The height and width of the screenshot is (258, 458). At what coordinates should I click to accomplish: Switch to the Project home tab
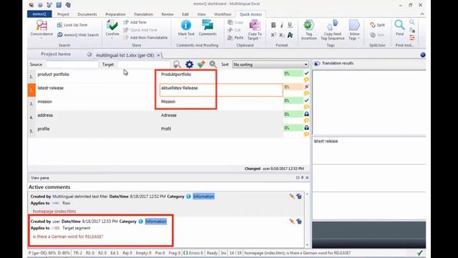point(56,54)
